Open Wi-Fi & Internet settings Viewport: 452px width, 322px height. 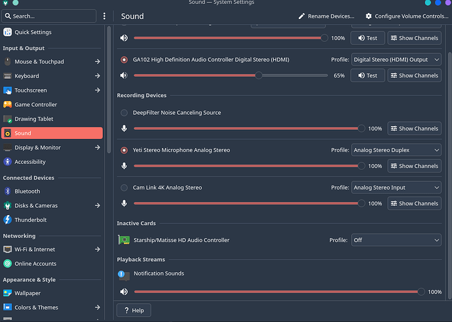pos(52,249)
